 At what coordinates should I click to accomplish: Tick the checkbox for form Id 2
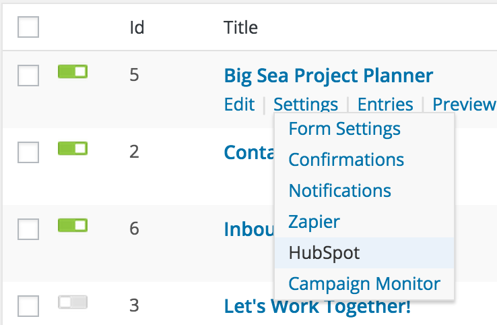(28, 152)
